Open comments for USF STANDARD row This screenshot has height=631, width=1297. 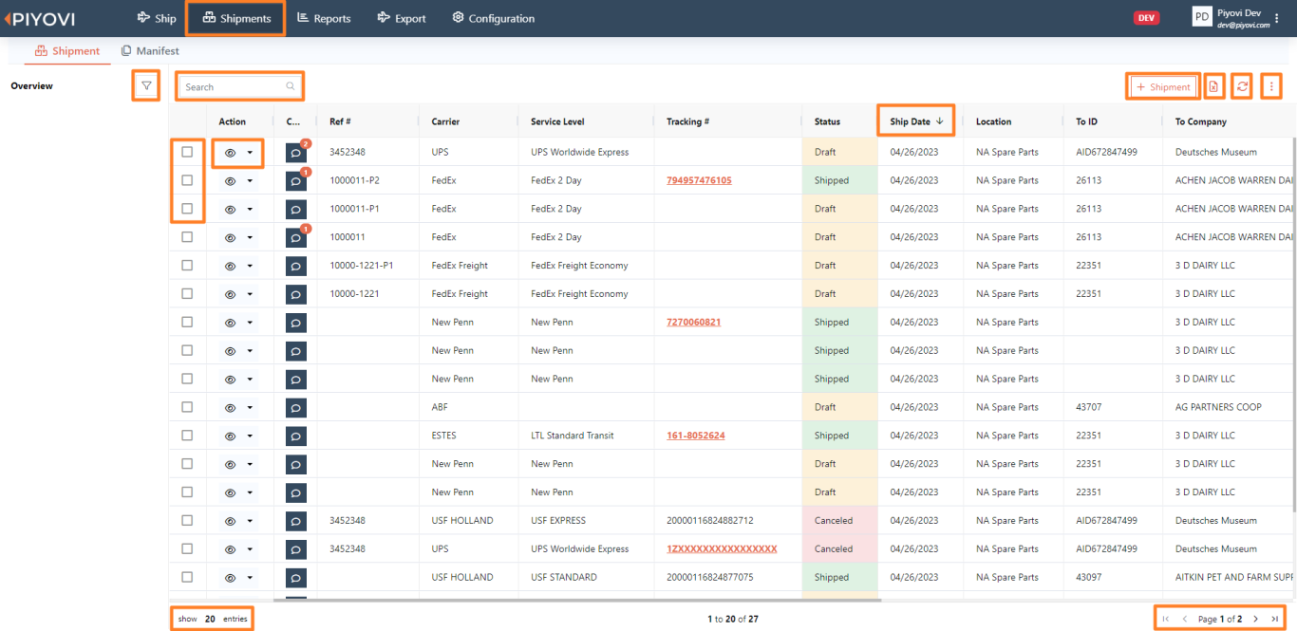coord(296,577)
